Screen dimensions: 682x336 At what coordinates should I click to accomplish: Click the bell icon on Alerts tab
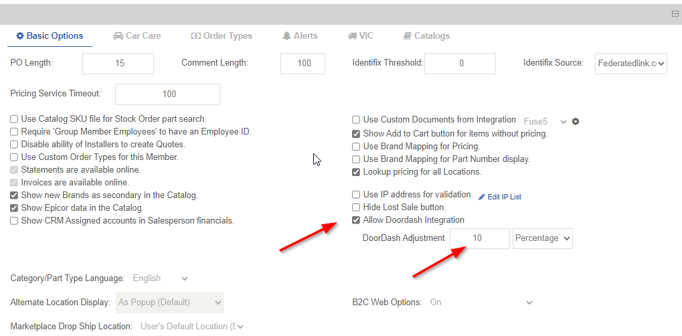coord(286,35)
